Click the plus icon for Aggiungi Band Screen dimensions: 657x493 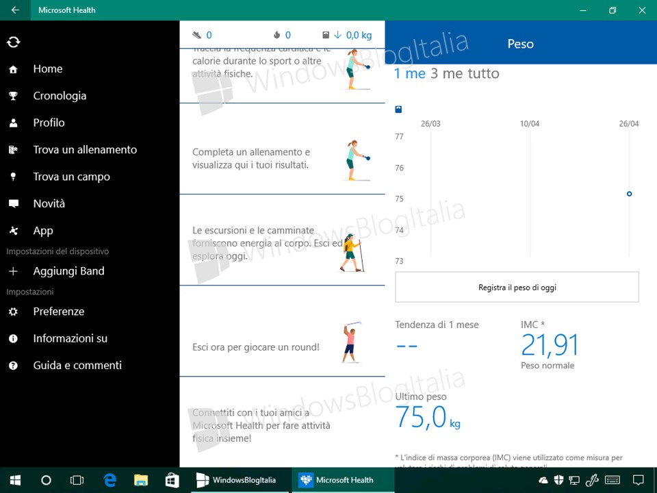coord(14,271)
